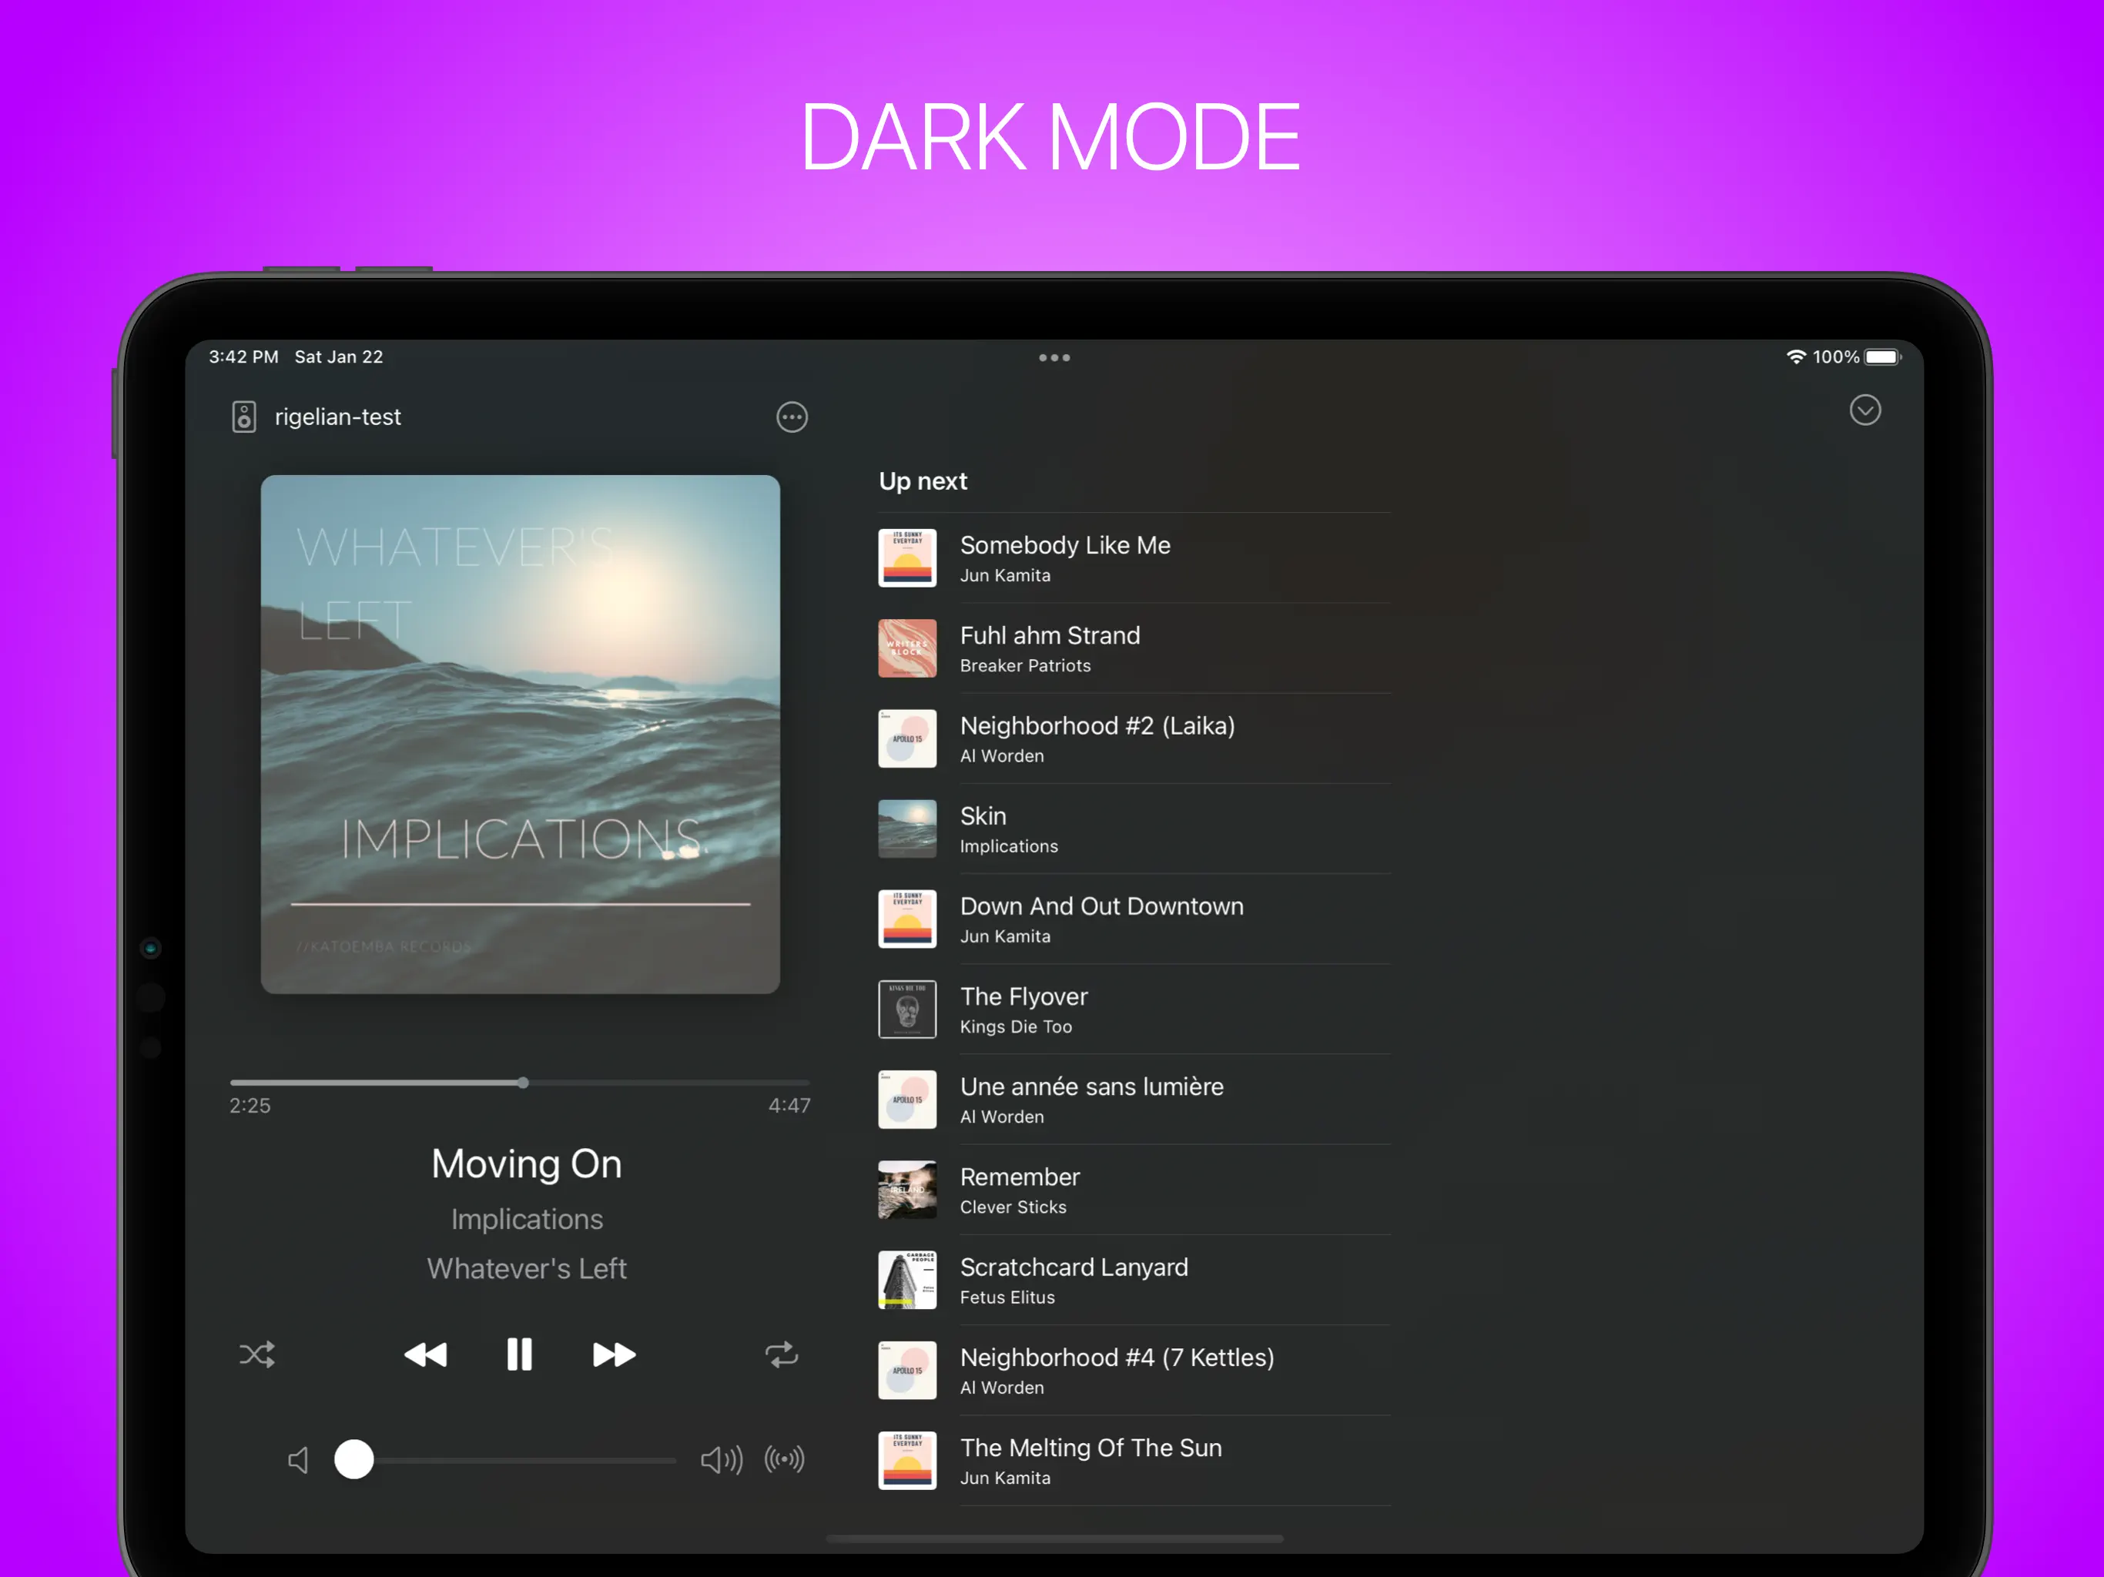
Task: Click the song progress bar handle
Action: click(523, 1083)
